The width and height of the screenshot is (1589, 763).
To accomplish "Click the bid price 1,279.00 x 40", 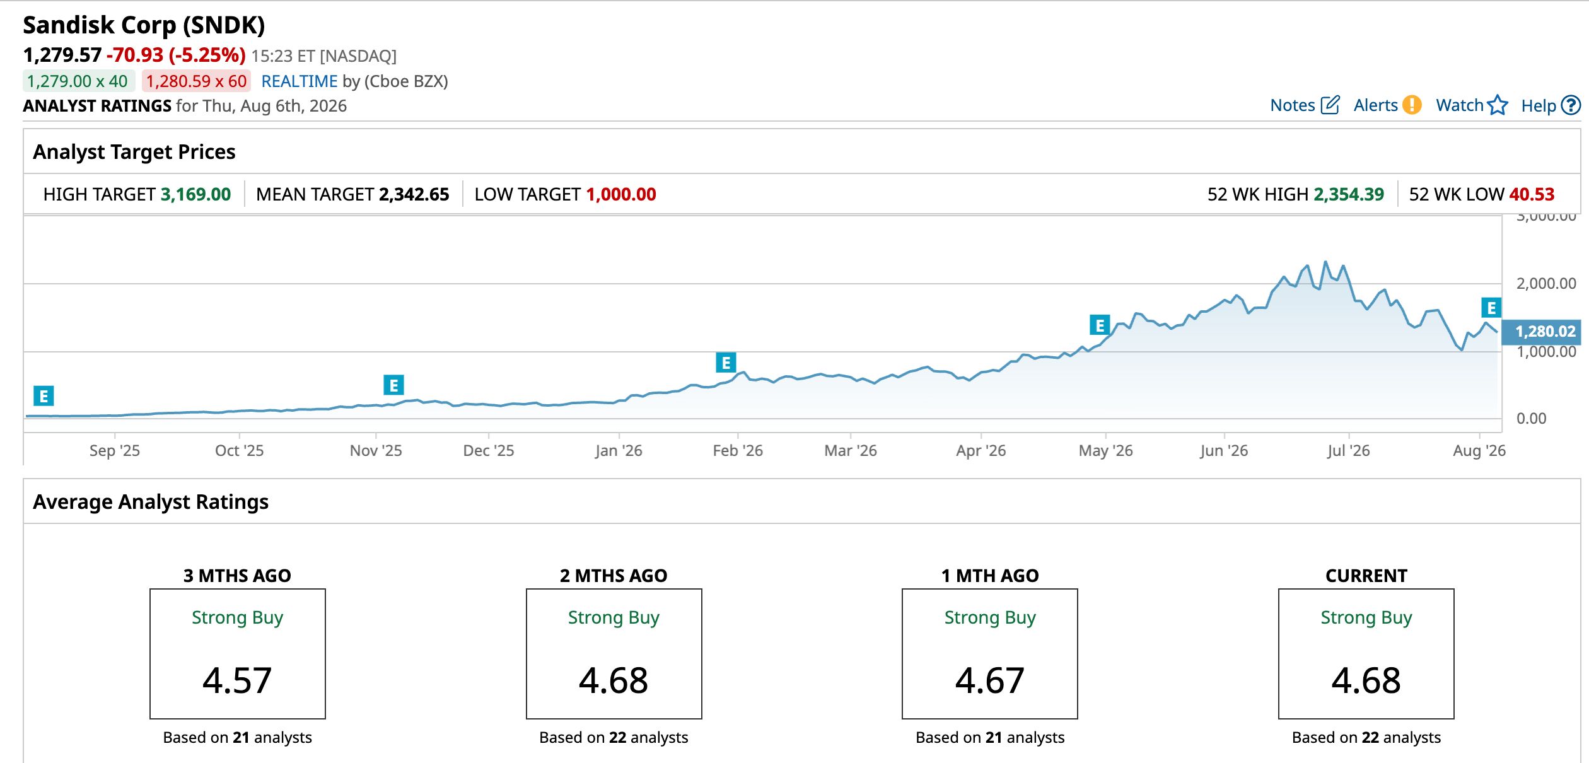I will pos(78,81).
